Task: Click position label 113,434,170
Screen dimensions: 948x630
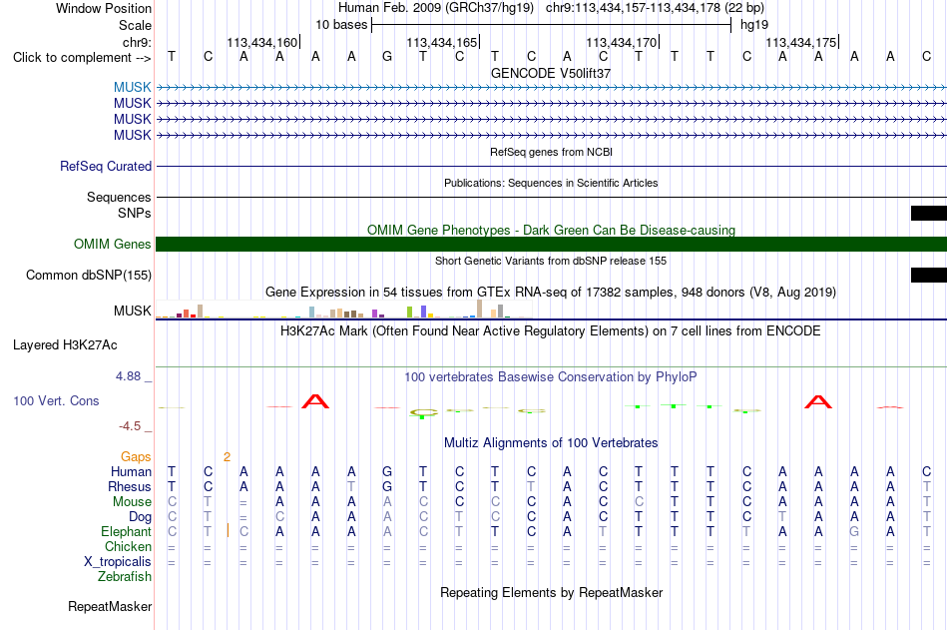Action: click(622, 42)
